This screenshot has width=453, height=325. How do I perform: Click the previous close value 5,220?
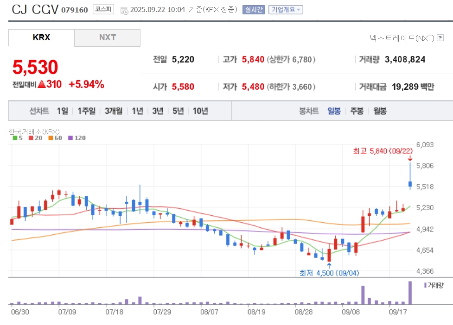[x=183, y=59]
